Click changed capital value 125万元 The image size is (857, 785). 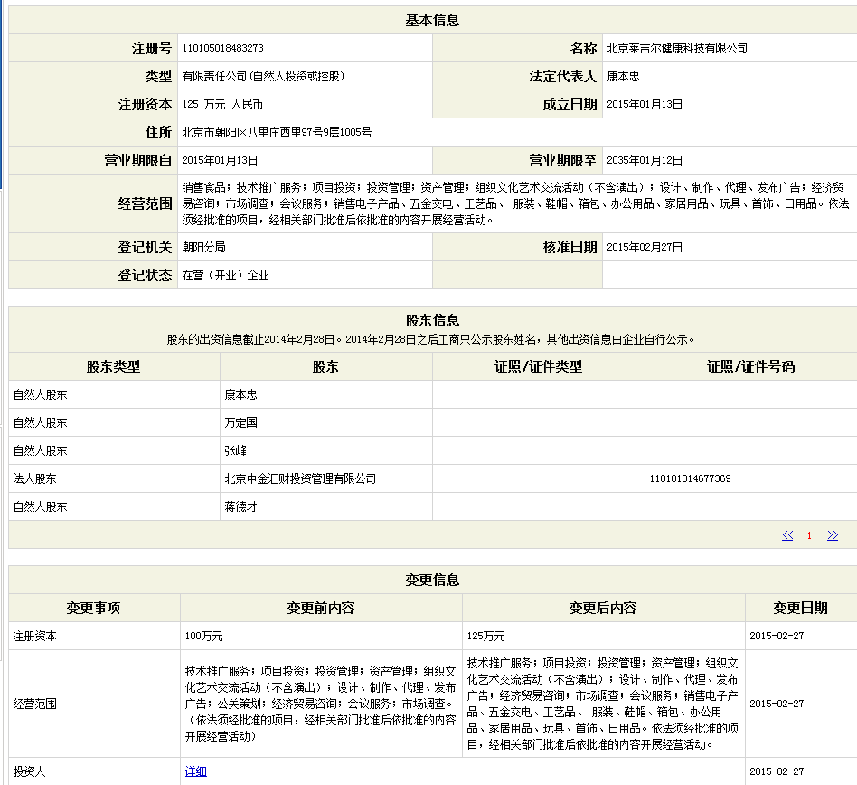(485, 636)
